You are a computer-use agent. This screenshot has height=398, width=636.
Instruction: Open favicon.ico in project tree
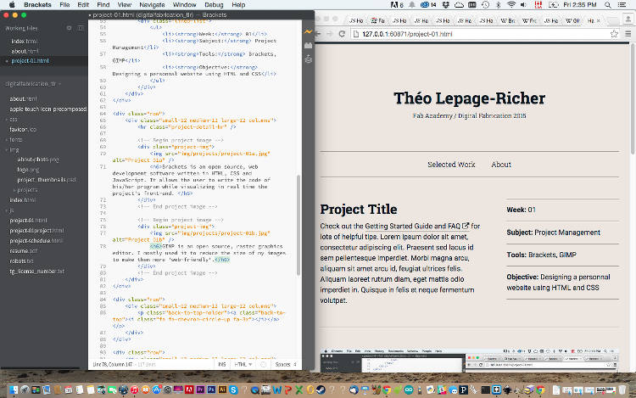[x=23, y=130]
